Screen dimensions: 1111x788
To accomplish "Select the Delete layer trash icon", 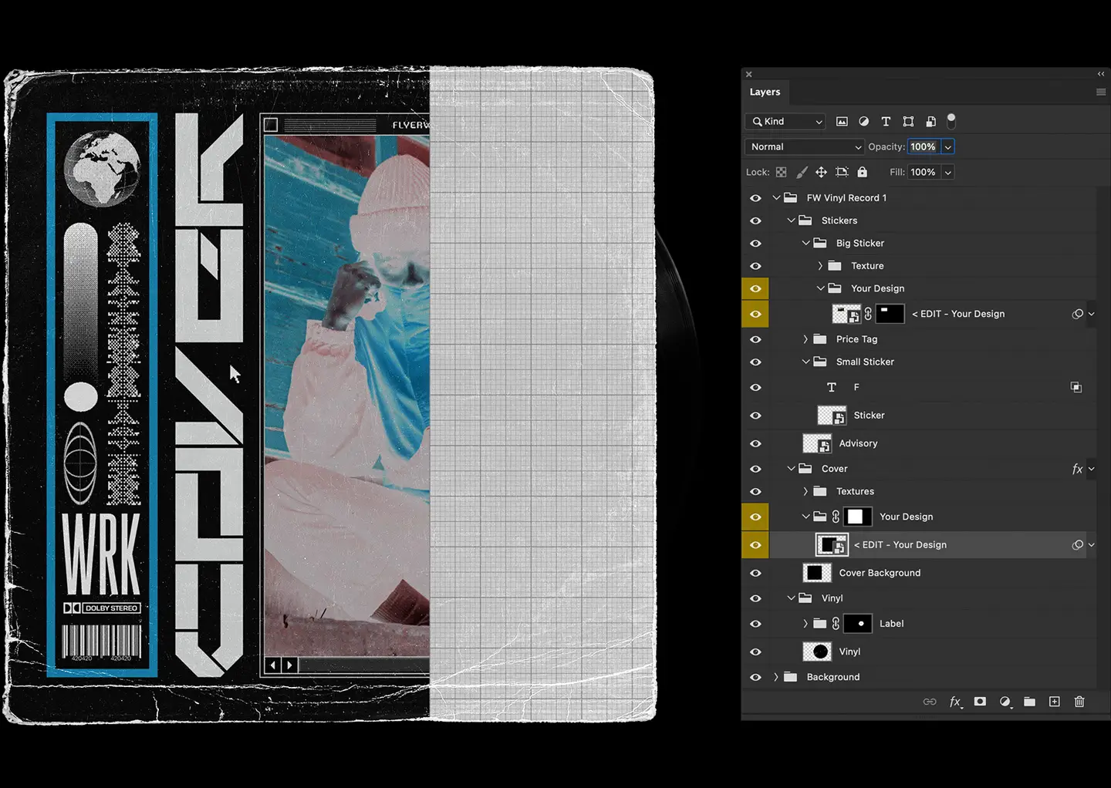I will pos(1079,702).
